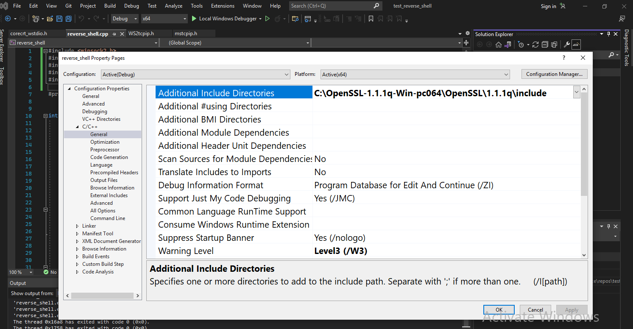Select Command Line under C/C++
Viewport: 633px width, 329px height.
tap(108, 218)
